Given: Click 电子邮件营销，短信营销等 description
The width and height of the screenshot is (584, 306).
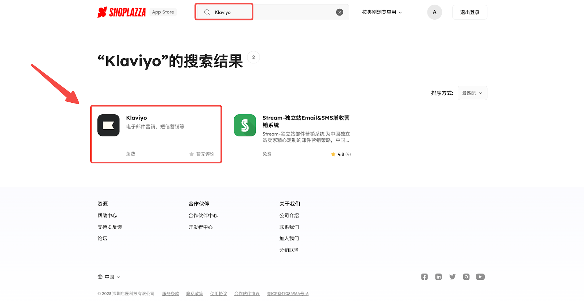Looking at the screenshot, I should [155, 127].
